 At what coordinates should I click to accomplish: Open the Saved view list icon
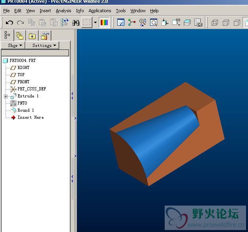point(176,22)
